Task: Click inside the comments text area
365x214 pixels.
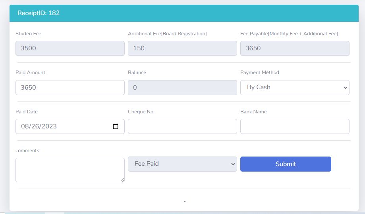Action: [x=70, y=170]
